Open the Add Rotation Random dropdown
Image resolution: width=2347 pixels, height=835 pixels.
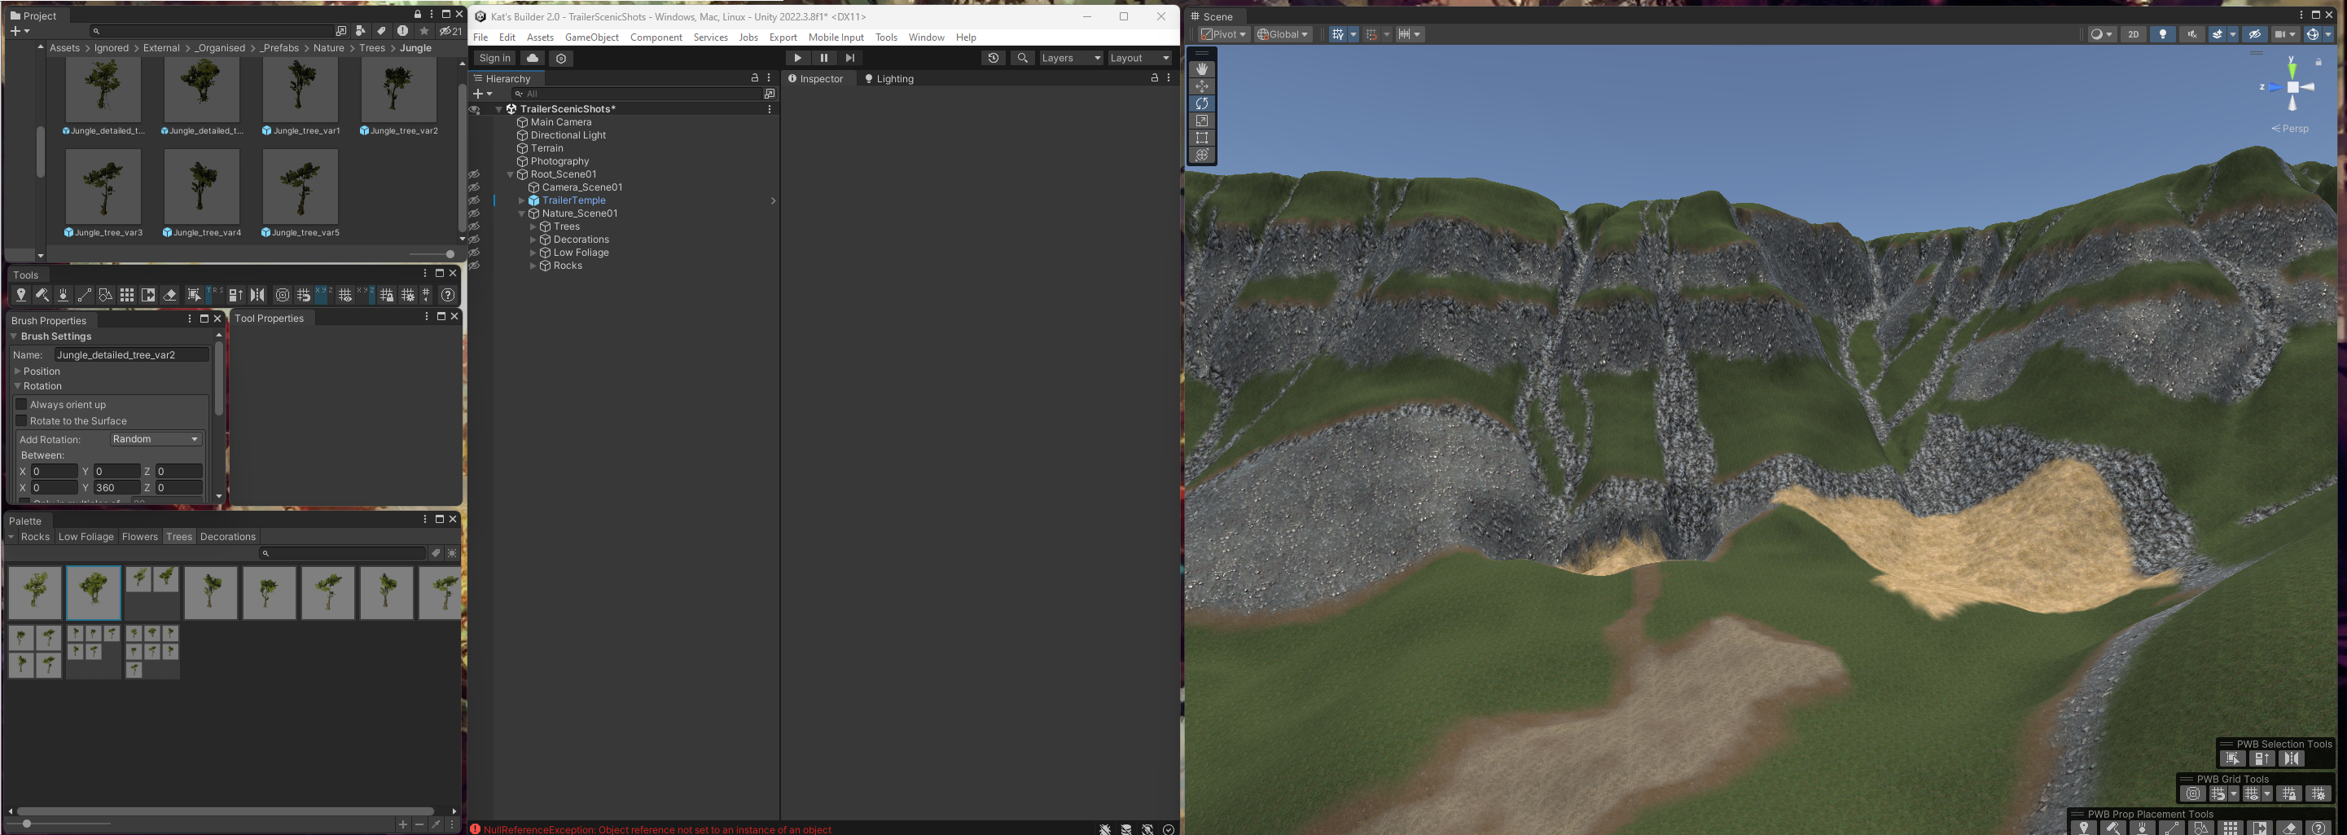(x=155, y=438)
